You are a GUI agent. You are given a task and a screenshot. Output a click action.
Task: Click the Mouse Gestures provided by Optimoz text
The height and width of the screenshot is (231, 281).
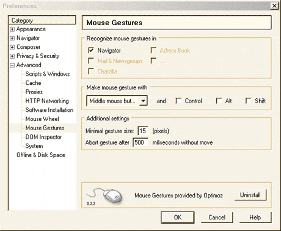(x=178, y=196)
